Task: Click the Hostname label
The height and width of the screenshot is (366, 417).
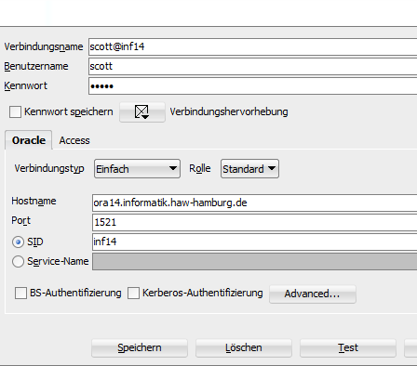Action: click(x=34, y=201)
